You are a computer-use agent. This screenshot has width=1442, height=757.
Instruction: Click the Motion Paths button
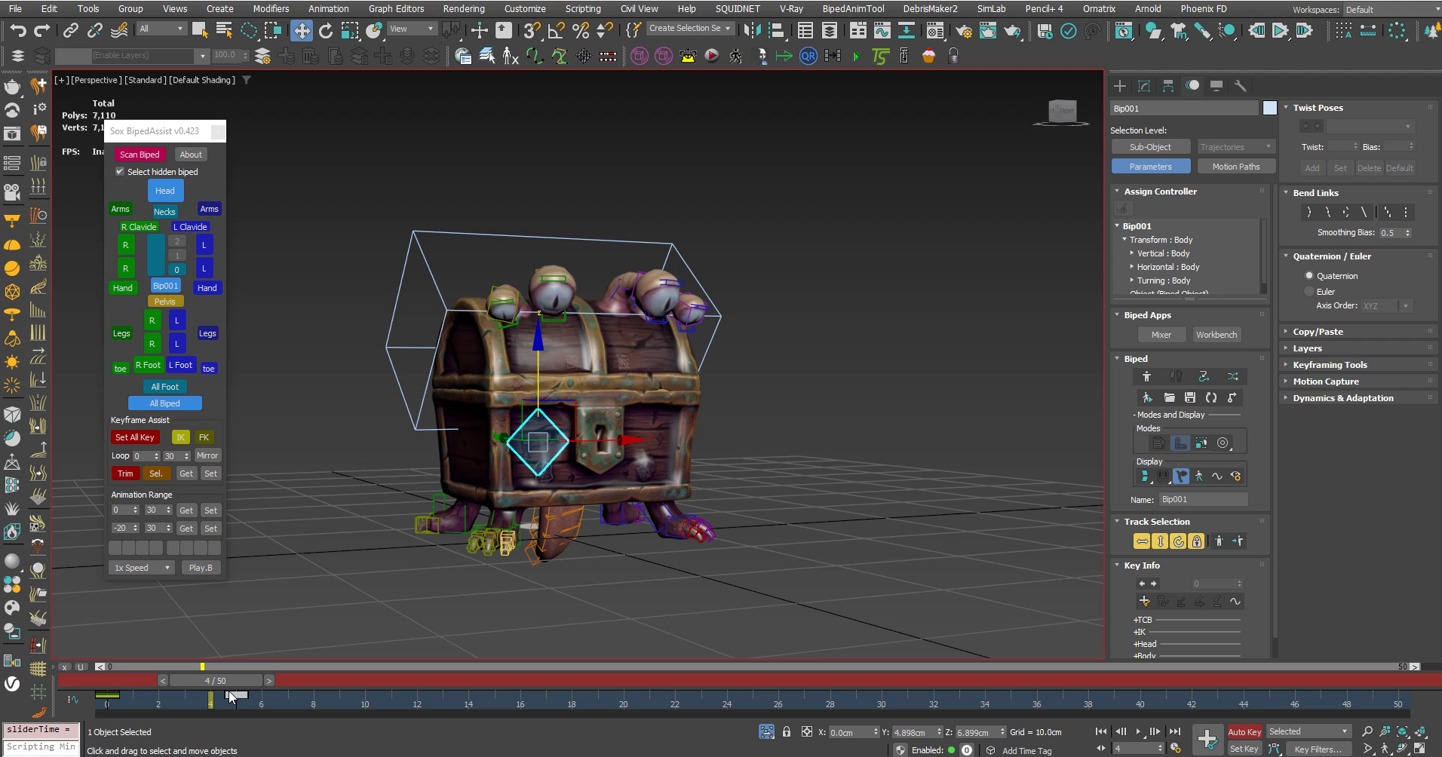click(1235, 167)
